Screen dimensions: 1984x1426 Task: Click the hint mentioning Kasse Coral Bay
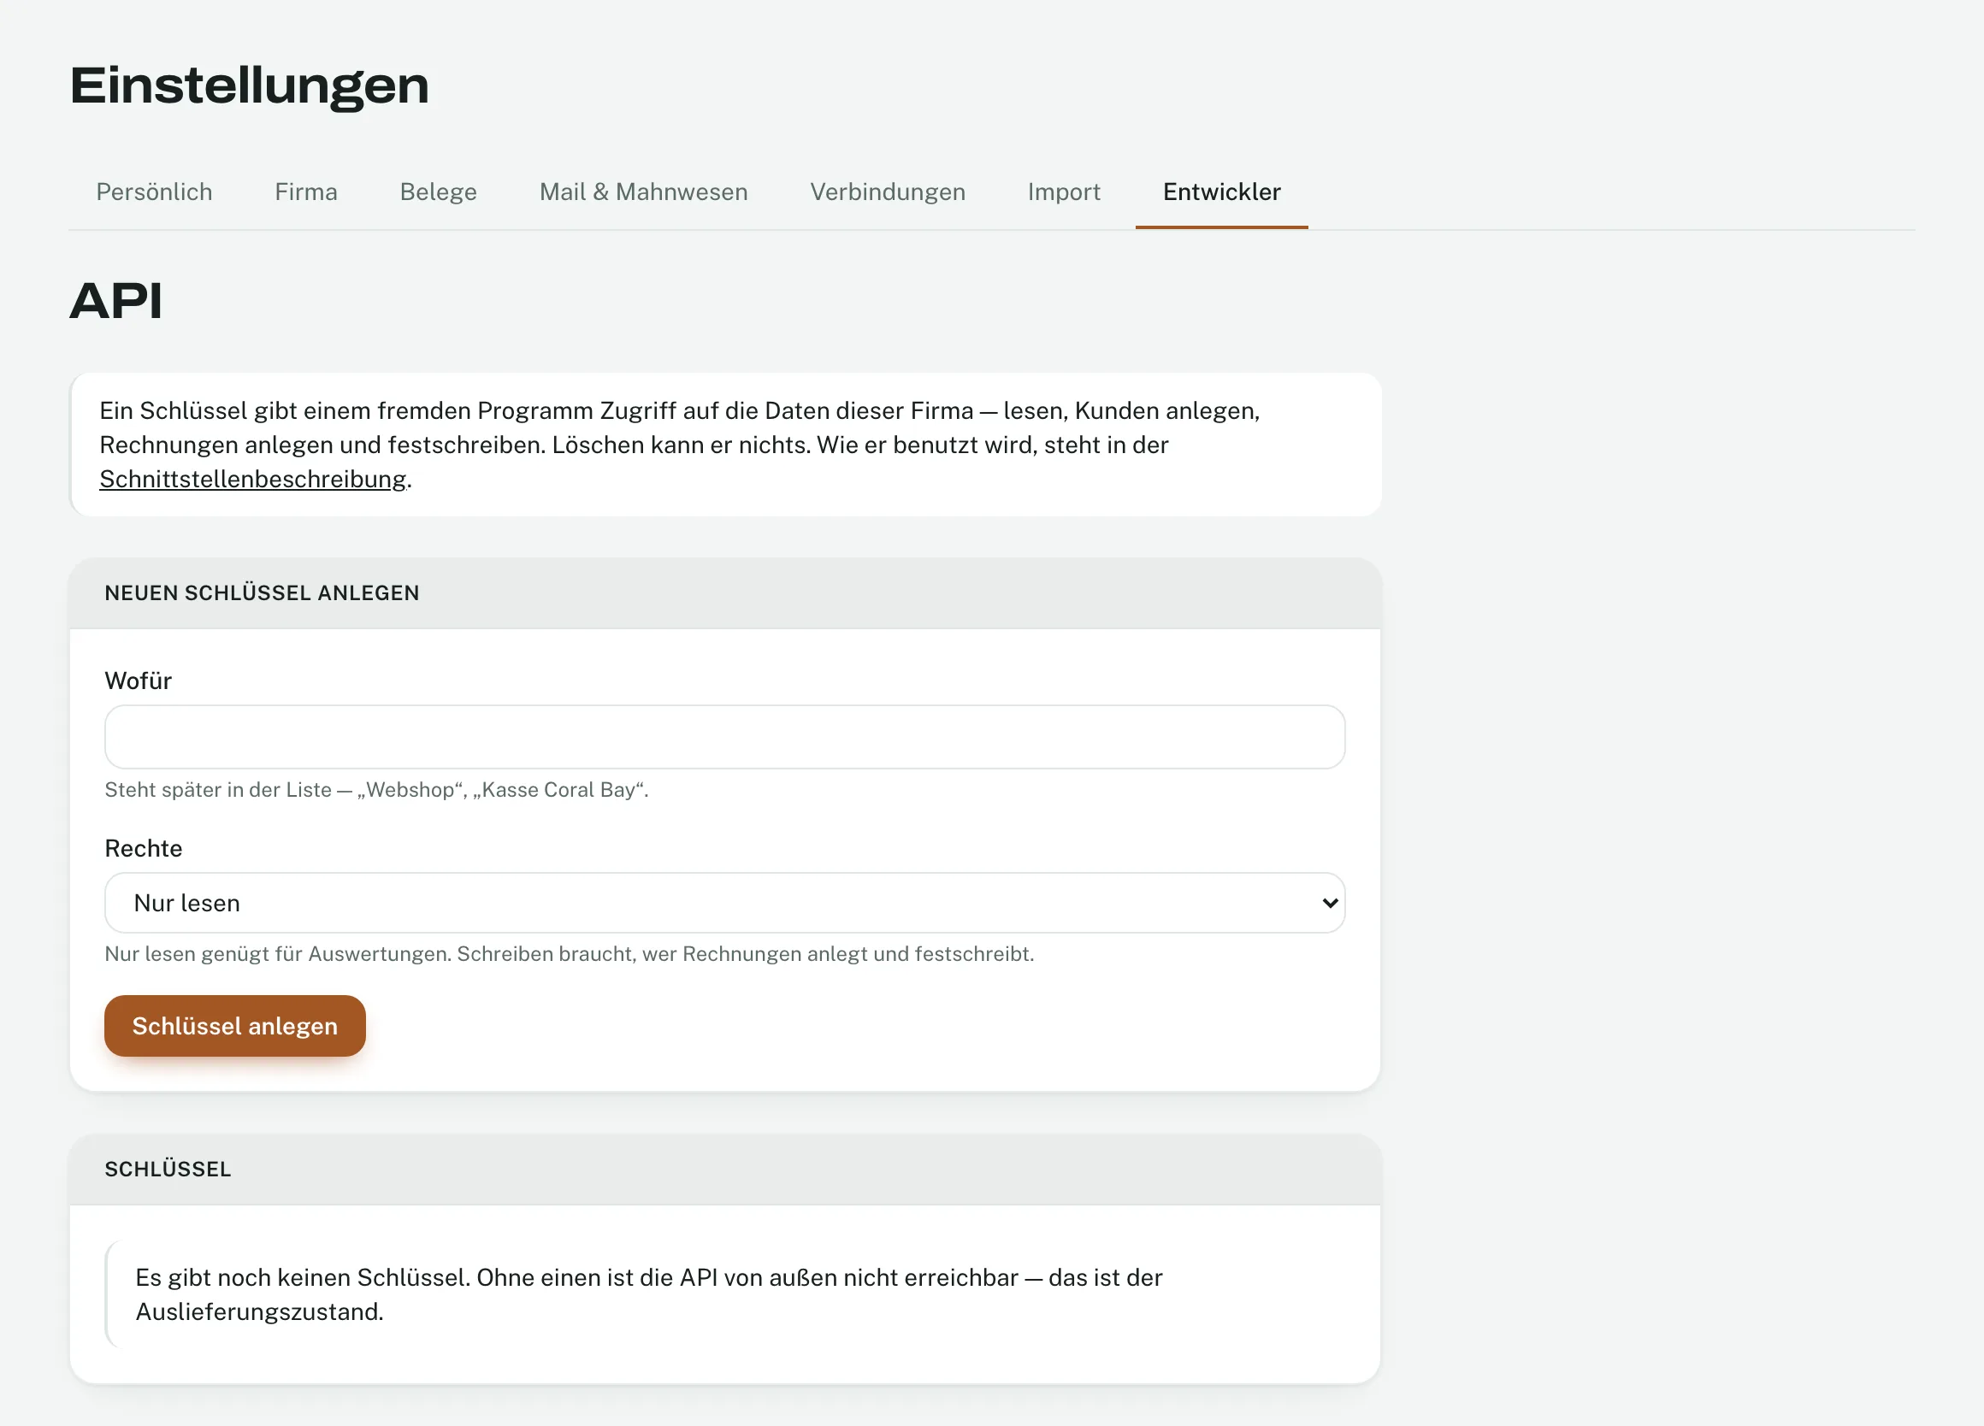click(376, 789)
